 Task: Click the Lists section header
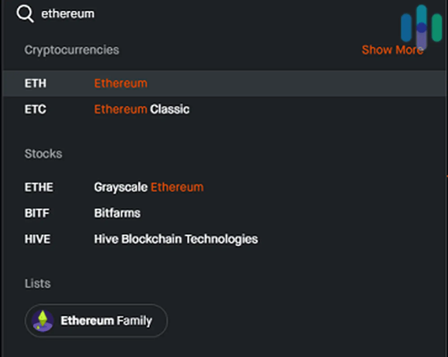pyautogui.click(x=38, y=283)
